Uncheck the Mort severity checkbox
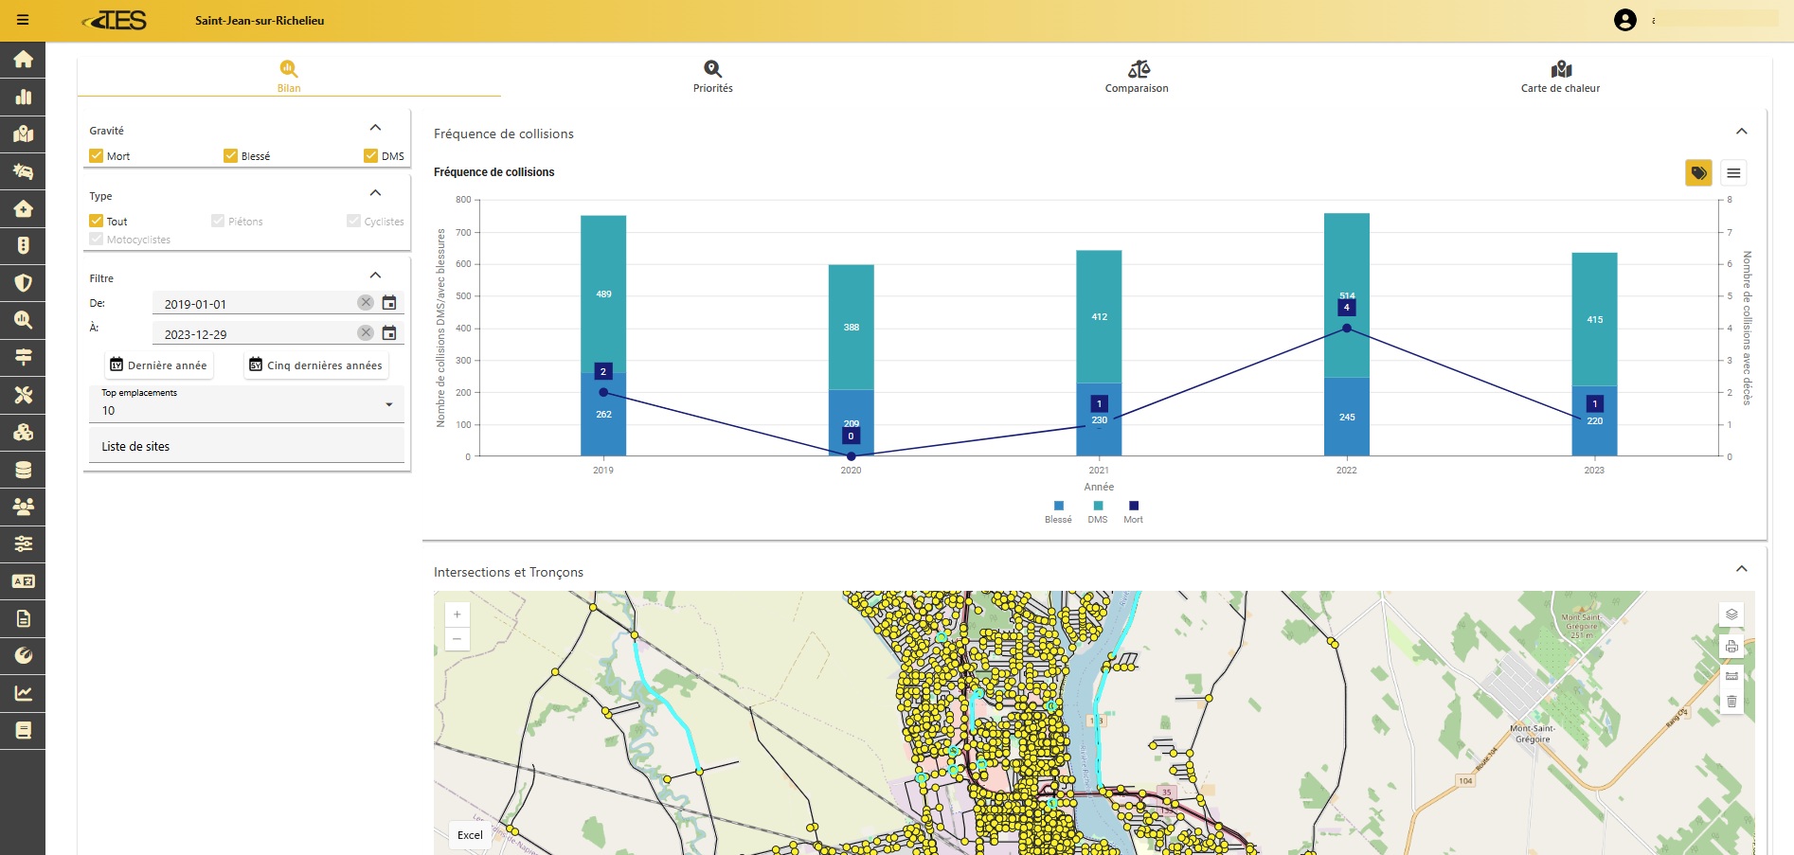 pos(97,156)
